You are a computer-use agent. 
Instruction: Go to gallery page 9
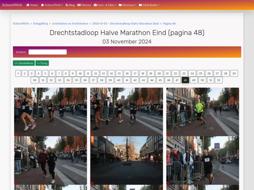(73, 73)
